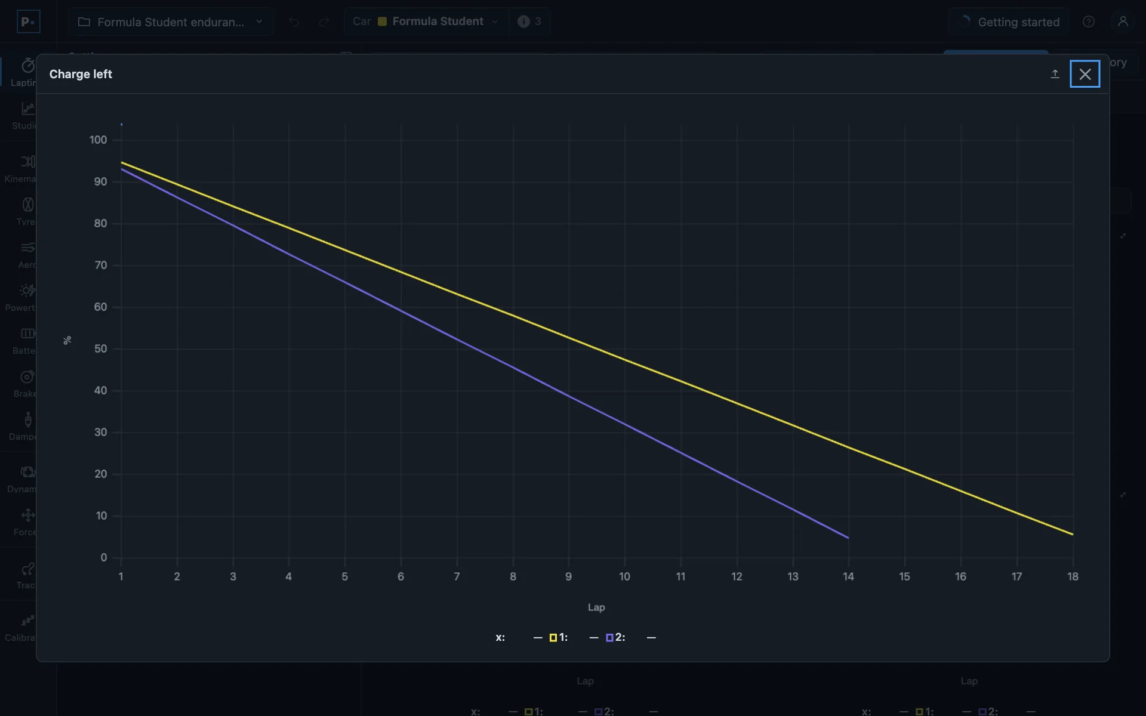Screen dimensions: 1146x716
Task: Click the info badge showing 3
Action: tap(529, 21)
